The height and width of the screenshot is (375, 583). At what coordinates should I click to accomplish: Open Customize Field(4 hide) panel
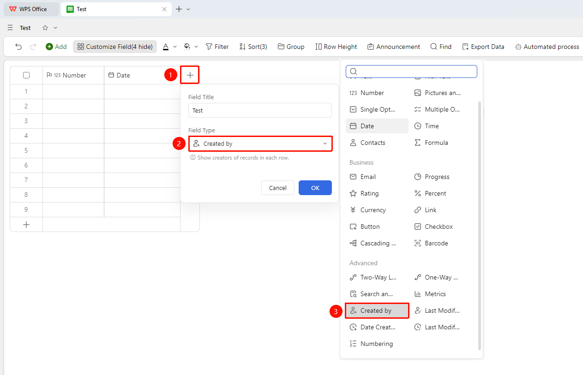coord(115,47)
